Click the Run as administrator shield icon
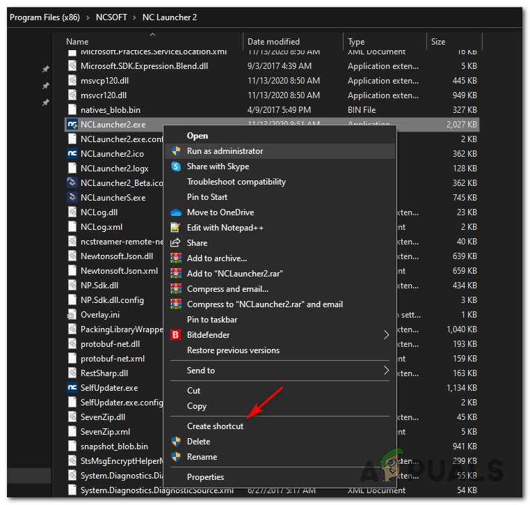 click(176, 151)
